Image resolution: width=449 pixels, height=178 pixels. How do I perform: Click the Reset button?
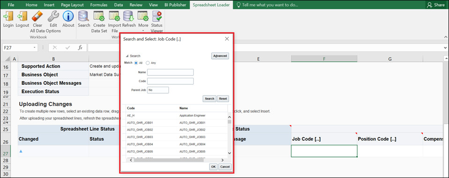coord(223,98)
